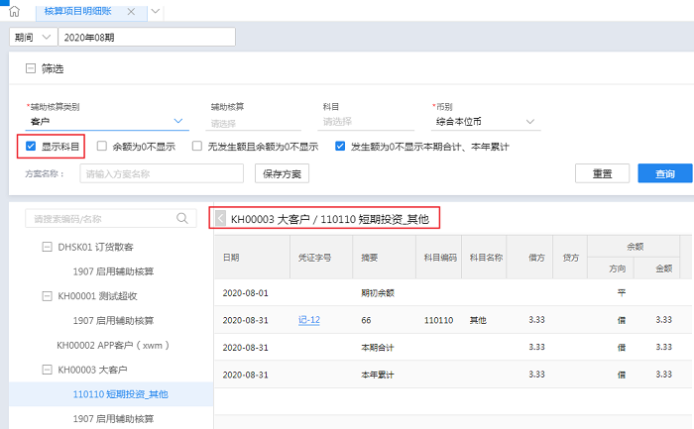Screen dimensions: 694x429
Task: Open voucher link 记-12
Action: click(x=308, y=321)
